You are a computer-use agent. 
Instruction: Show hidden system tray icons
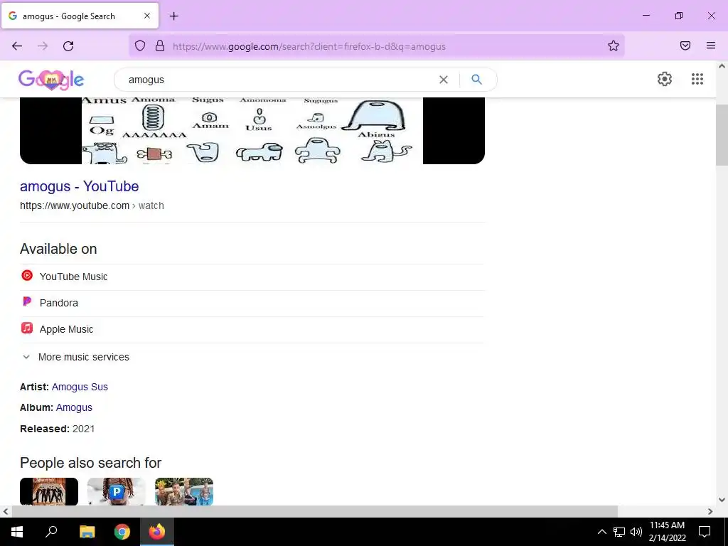(x=601, y=532)
